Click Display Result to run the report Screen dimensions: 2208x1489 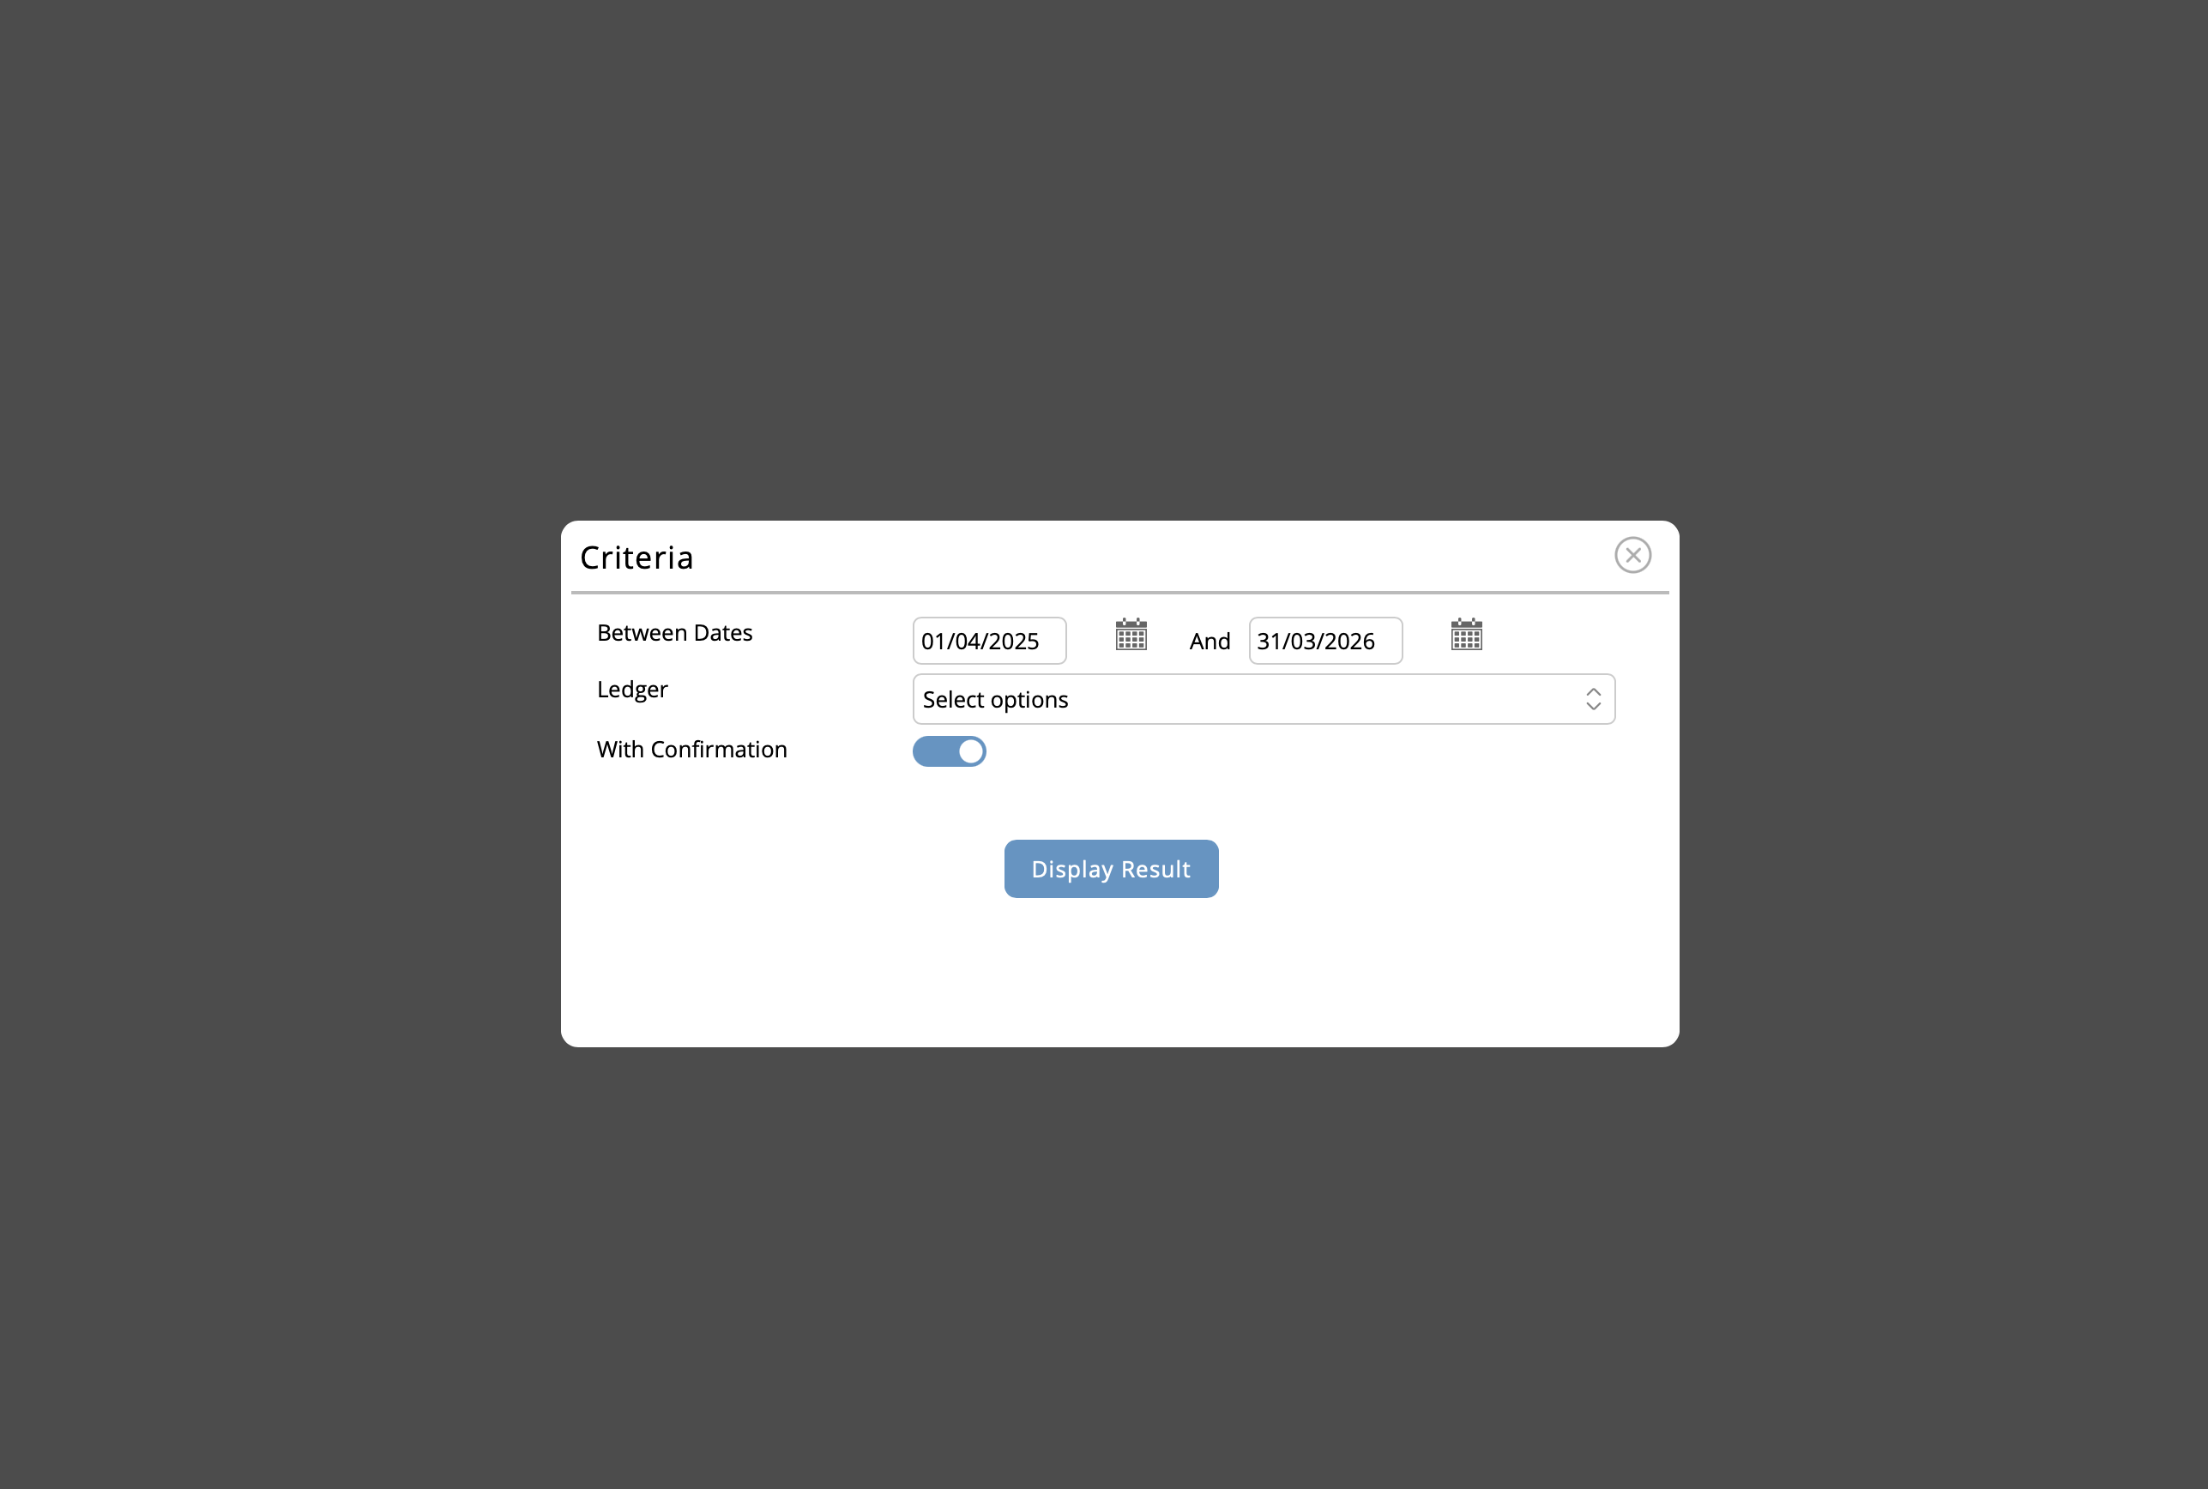click(x=1111, y=868)
